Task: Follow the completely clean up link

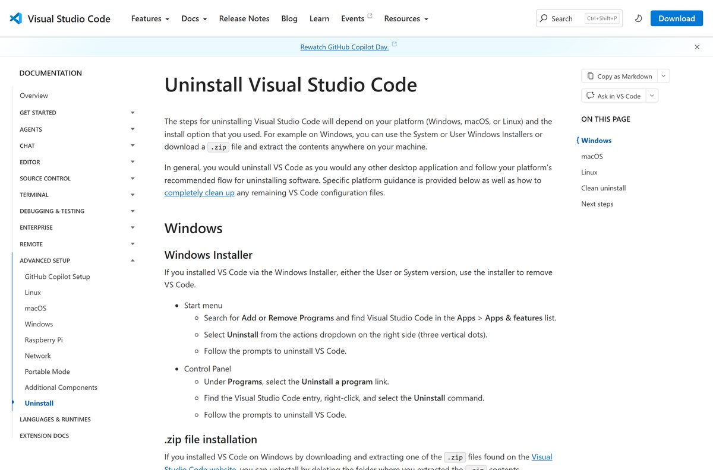Action: pyautogui.click(x=200, y=193)
